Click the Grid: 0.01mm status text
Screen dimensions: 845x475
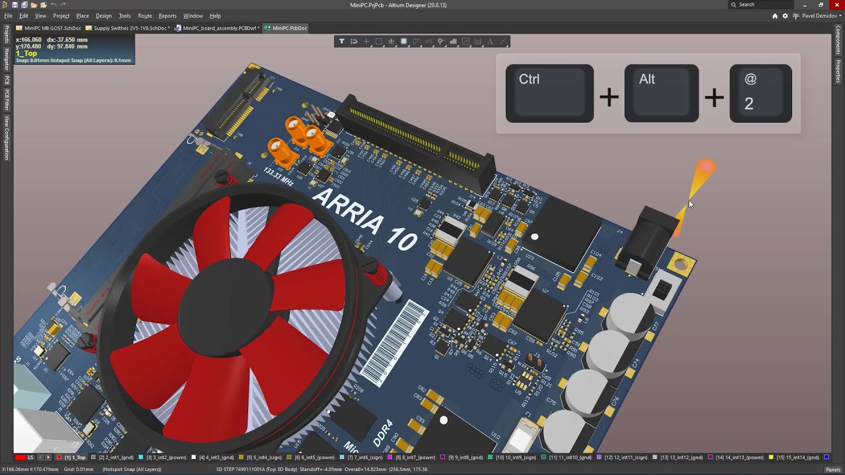pos(79,470)
